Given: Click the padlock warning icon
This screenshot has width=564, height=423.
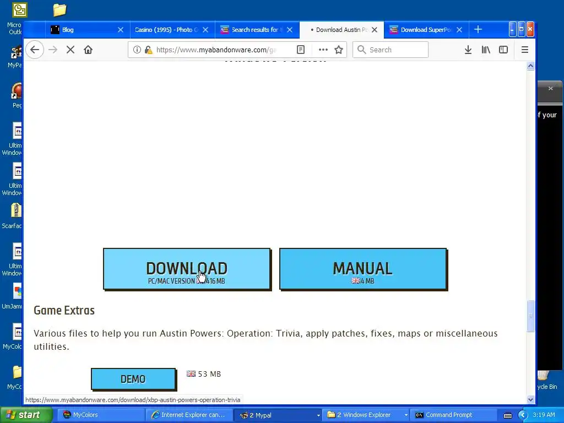Looking at the screenshot, I should point(148,50).
